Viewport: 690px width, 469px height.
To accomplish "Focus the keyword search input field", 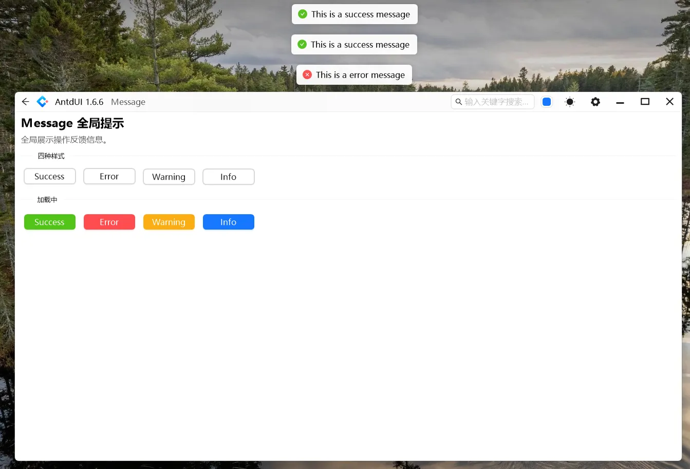I will click(496, 102).
